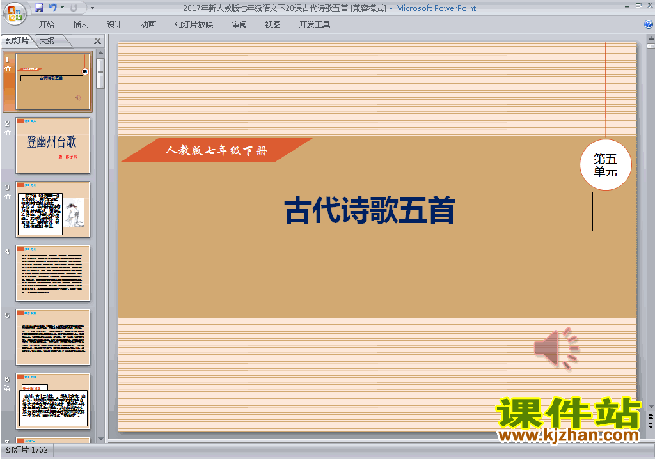Viewport: 655px width, 459px height.
Task: Select slide 4 thumbnail in the pane
Action: coord(52,273)
